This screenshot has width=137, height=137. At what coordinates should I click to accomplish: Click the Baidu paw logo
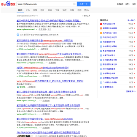tap(8, 4)
